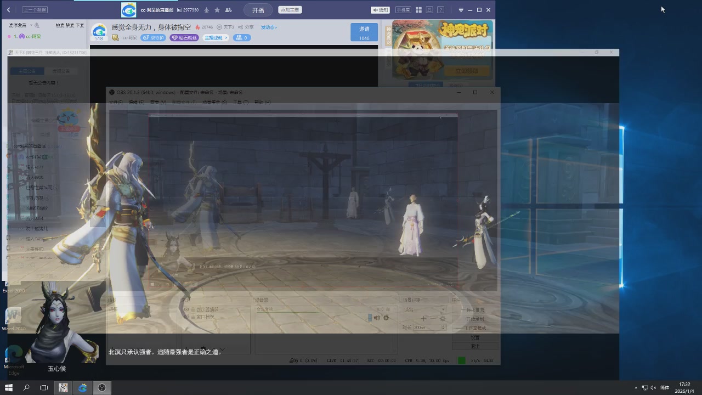Open Microsoft Edge desktop shortcut
The image size is (702, 395).
tap(14, 359)
